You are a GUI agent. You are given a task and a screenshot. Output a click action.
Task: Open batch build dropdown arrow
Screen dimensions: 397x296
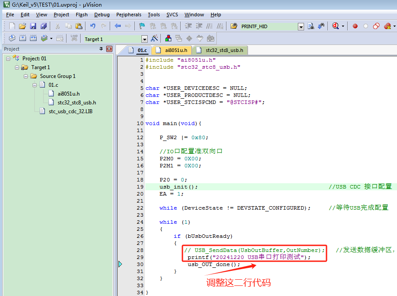click(52, 38)
